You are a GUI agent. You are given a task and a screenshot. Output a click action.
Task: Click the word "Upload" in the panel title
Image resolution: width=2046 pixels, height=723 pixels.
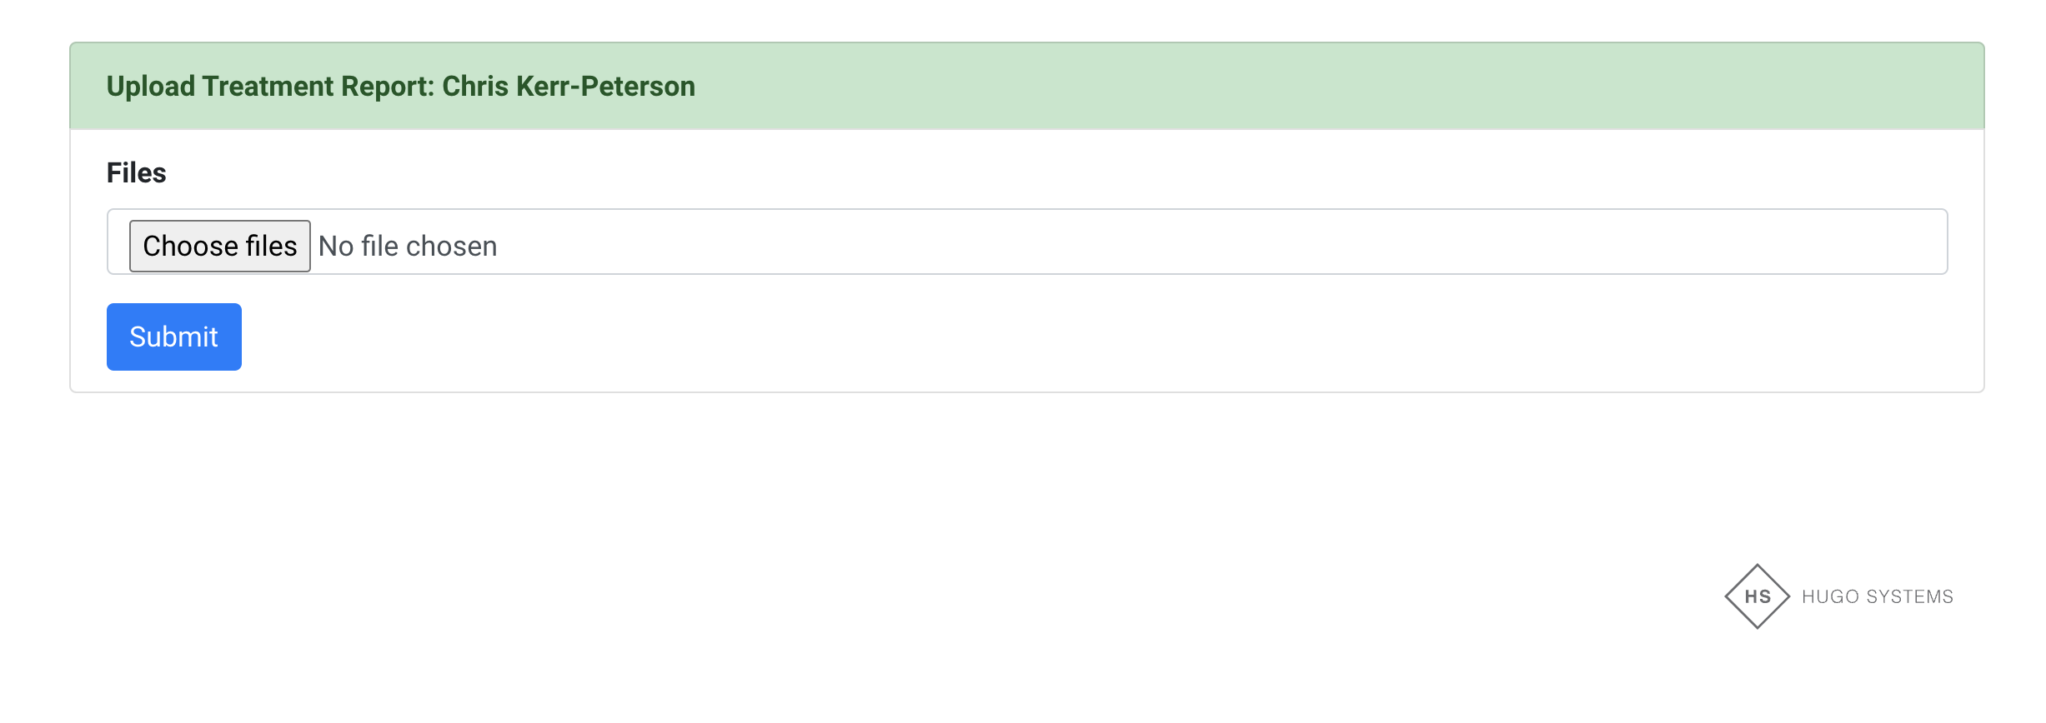[x=151, y=87]
